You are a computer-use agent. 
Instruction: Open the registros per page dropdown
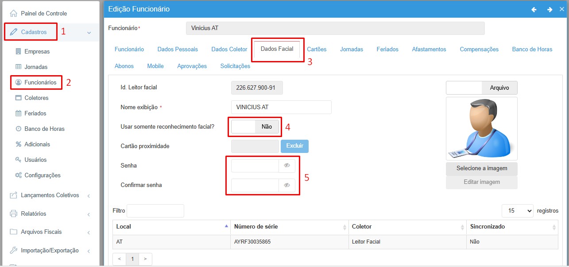click(x=517, y=211)
